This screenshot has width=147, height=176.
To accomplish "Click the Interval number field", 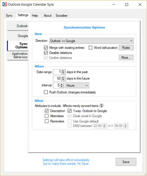I will [x=57, y=86].
